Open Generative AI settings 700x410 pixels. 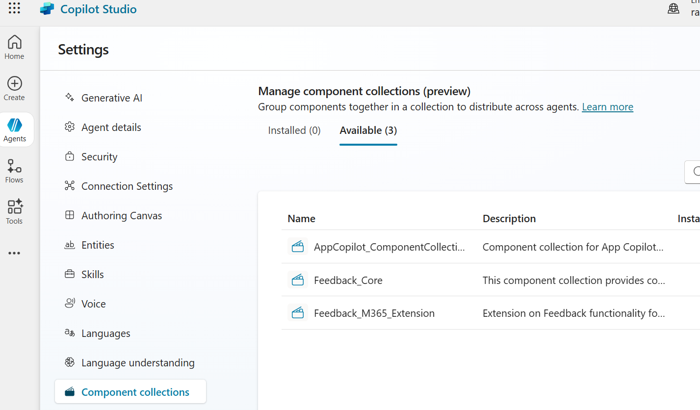coord(112,98)
